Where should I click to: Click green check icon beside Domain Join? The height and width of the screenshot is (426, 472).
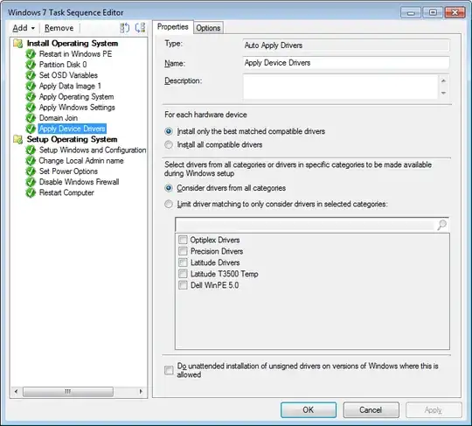[31, 118]
